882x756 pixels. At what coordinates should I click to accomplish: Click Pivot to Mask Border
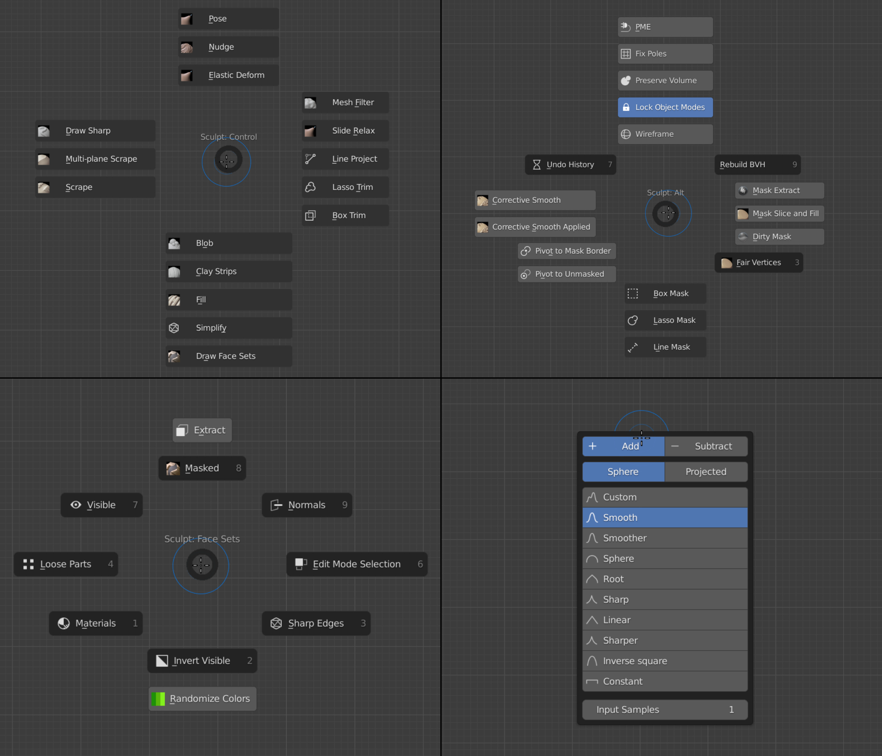pyautogui.click(x=567, y=251)
